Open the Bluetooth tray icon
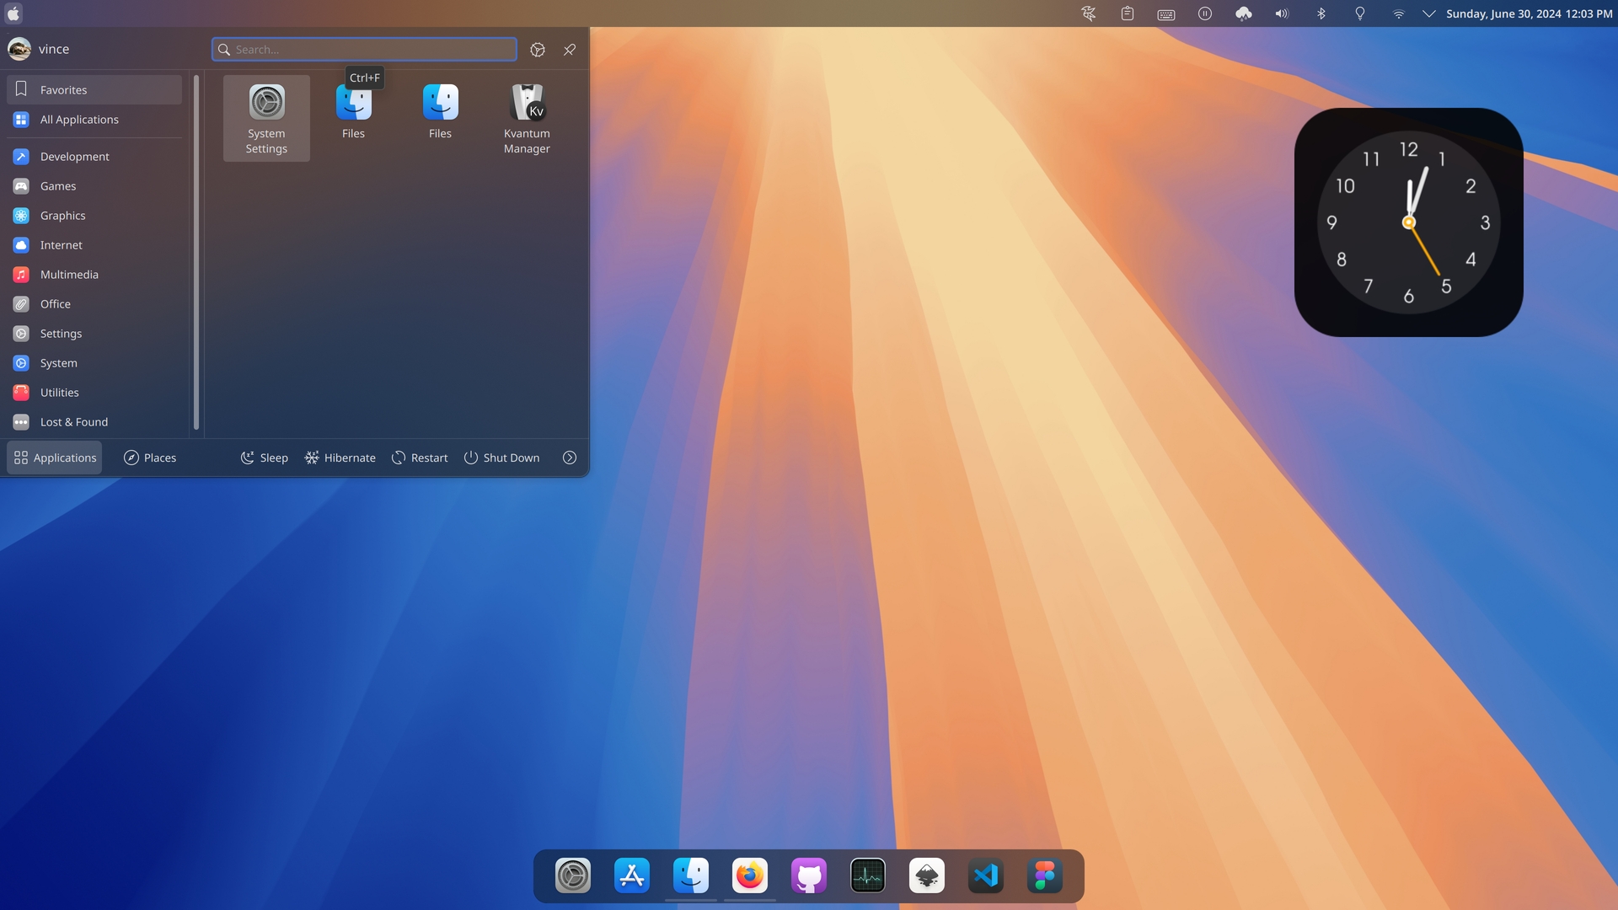 pos(1321,13)
